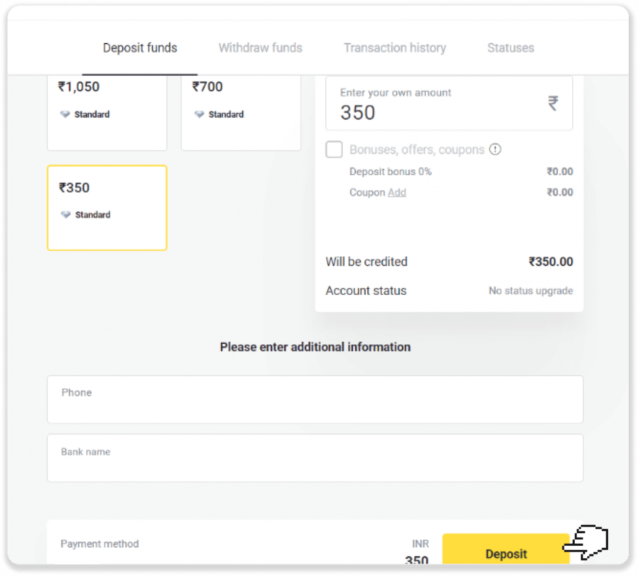Viewport: 638px width, 576px height.
Task: Enable the Bonuses, offers, coupons checkbox
Action: (x=334, y=149)
